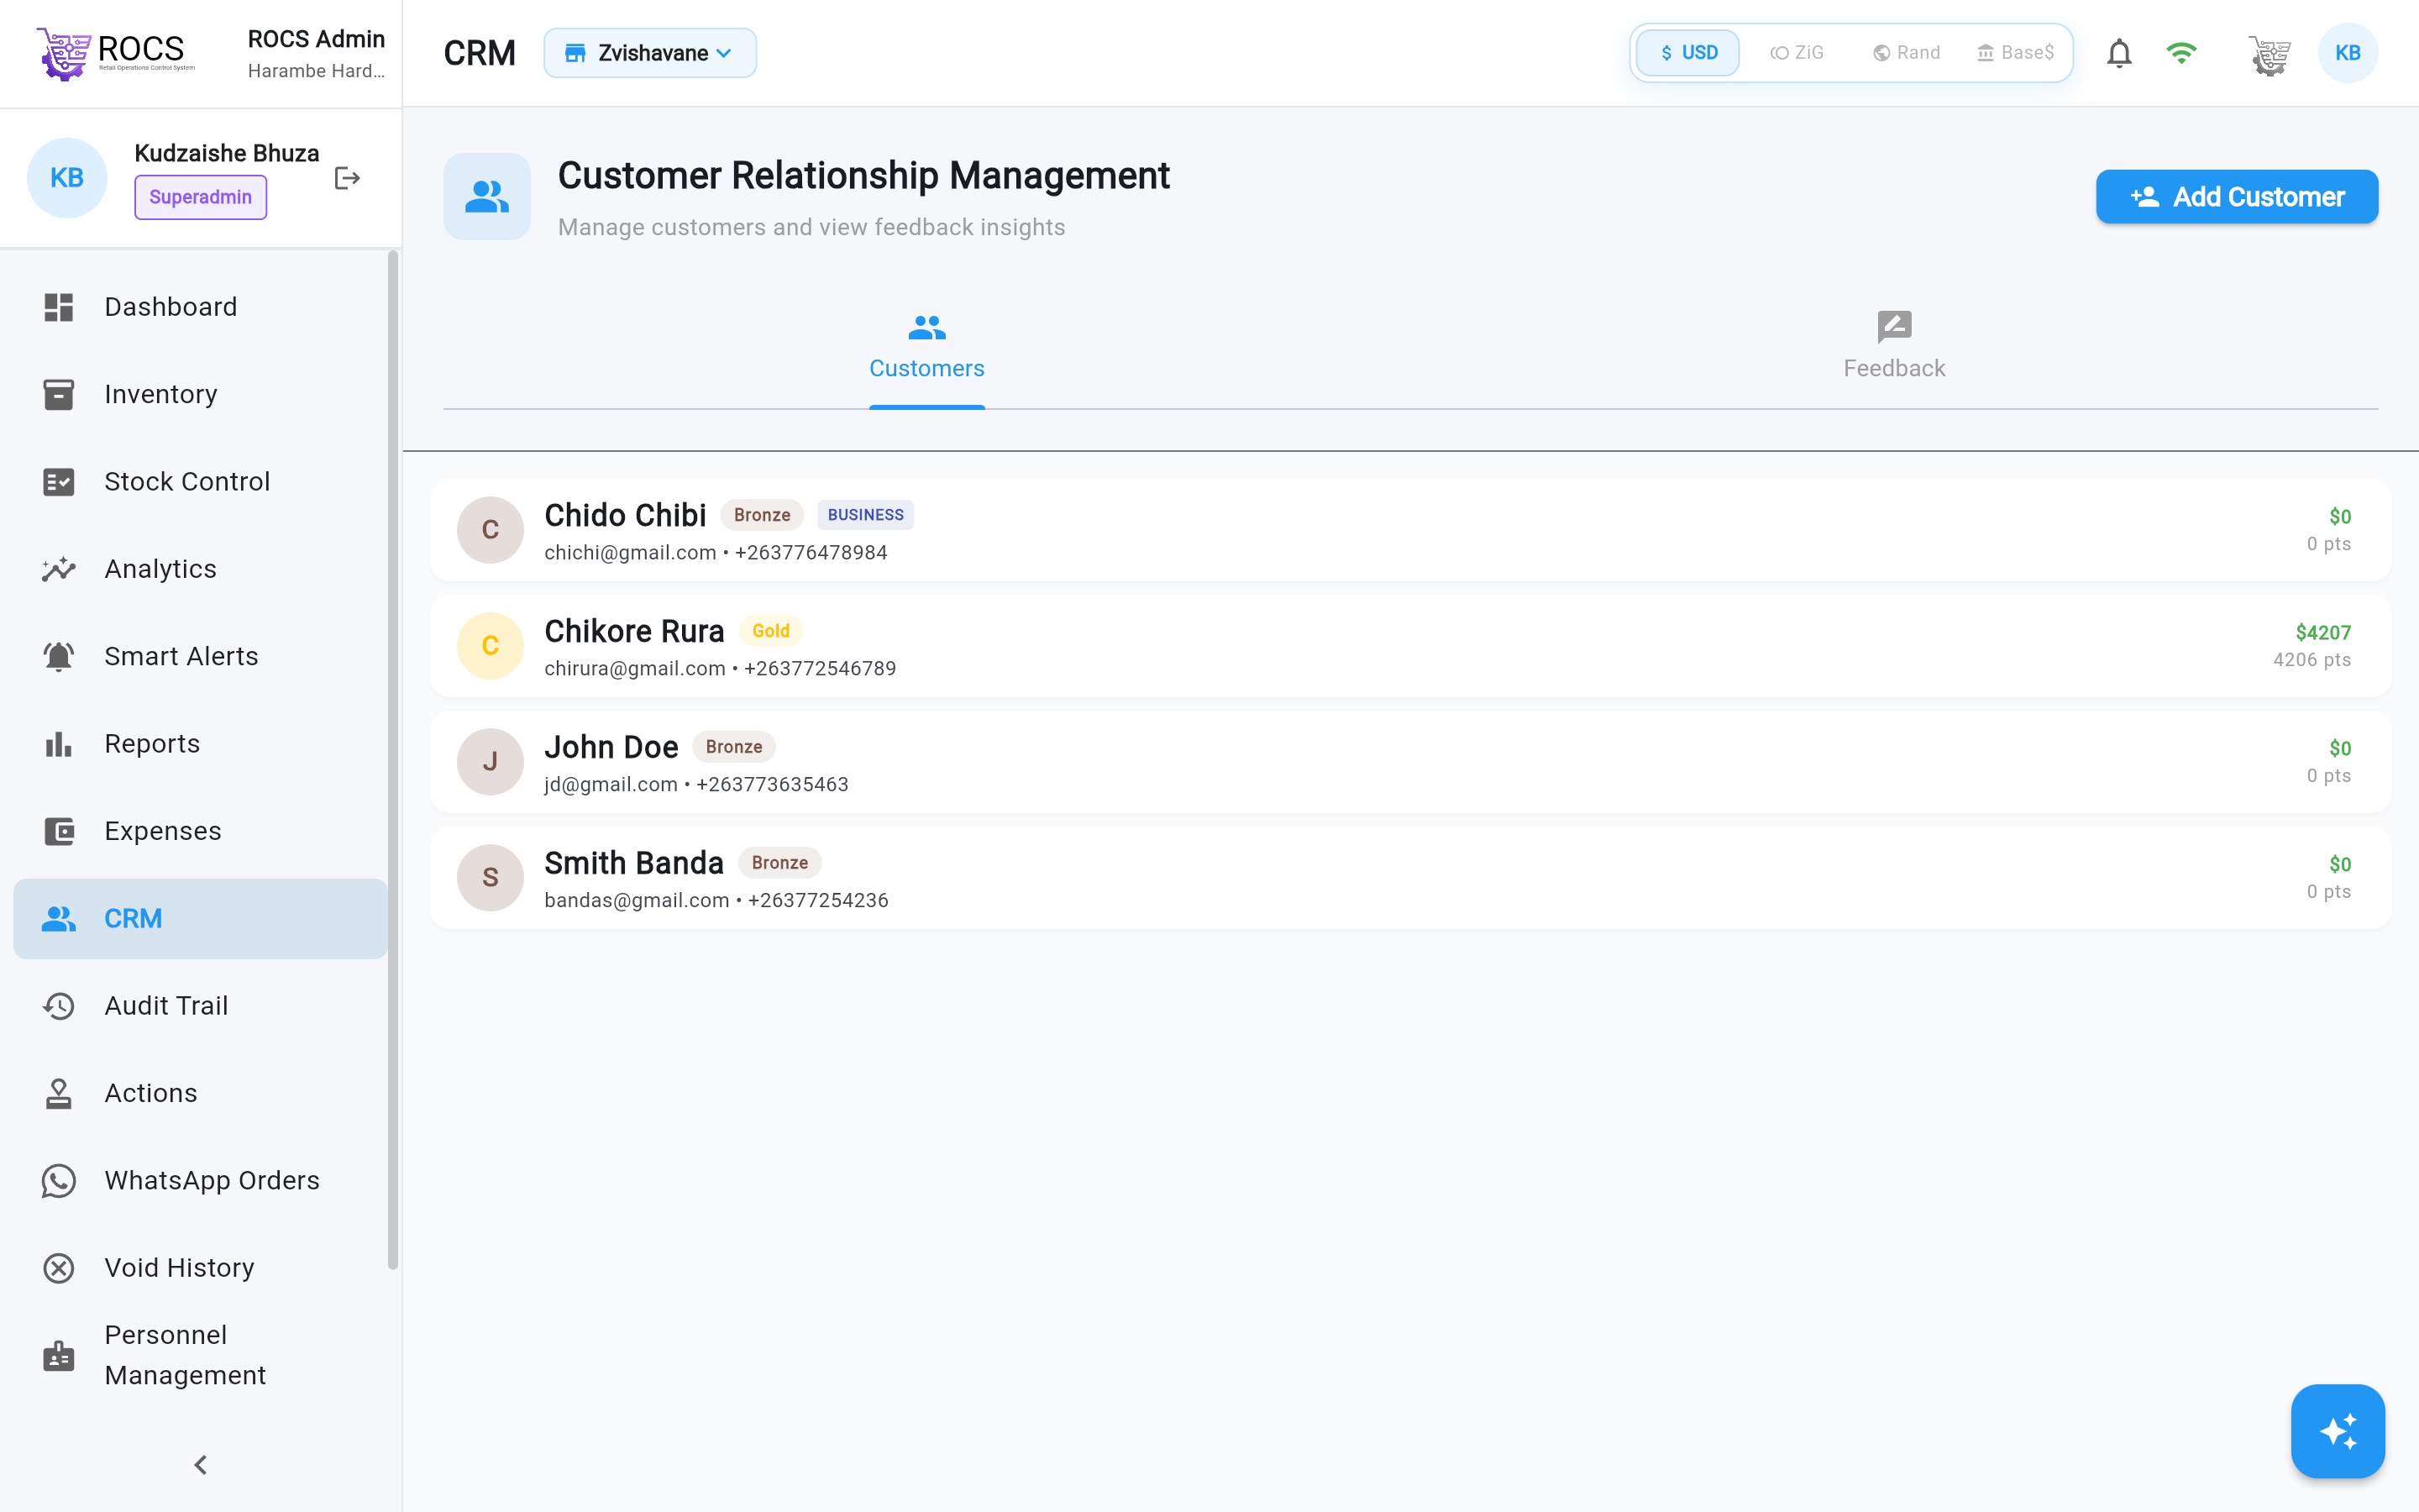
Task: Click the Reports bar chart icon
Action: (59, 744)
